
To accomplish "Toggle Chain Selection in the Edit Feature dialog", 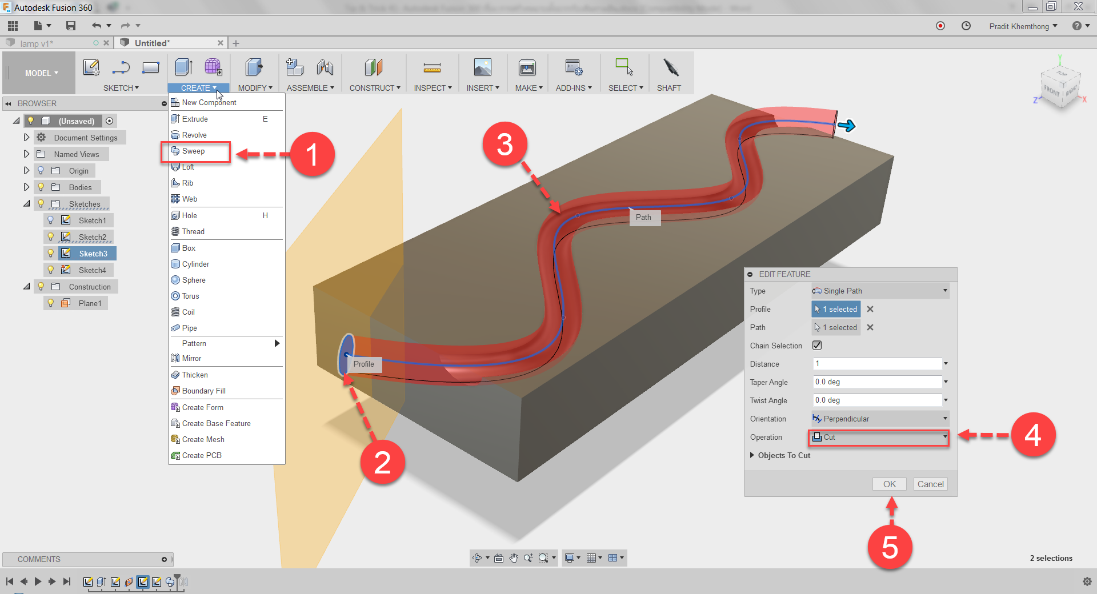I will (x=816, y=345).
